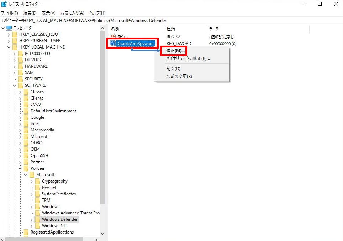The image size is (343, 241).
Task: Open the お気に入り(A) menu
Action: (x=72, y=13)
